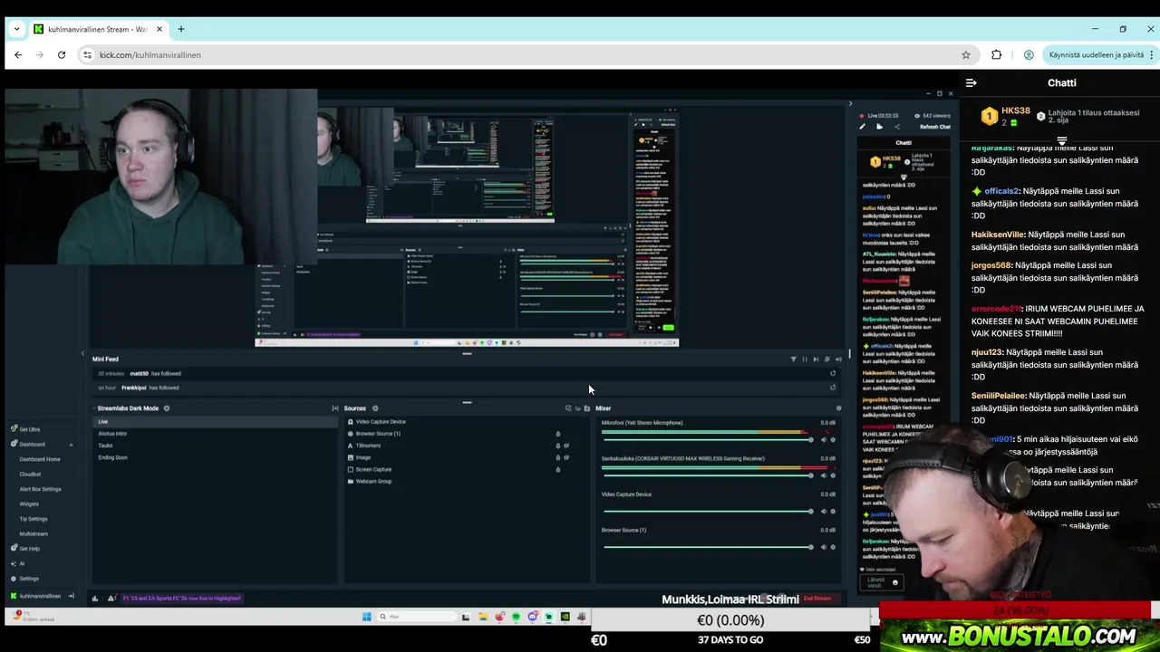Toggle visibility of the Image source
Screen dimensions: 1160x652
[x=567, y=457]
